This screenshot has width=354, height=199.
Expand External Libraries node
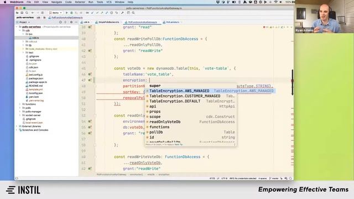click(x=17, y=127)
